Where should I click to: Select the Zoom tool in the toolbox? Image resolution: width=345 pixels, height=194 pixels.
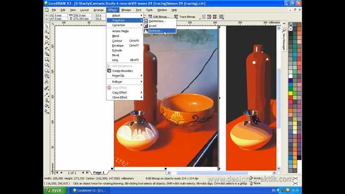(x=46, y=43)
